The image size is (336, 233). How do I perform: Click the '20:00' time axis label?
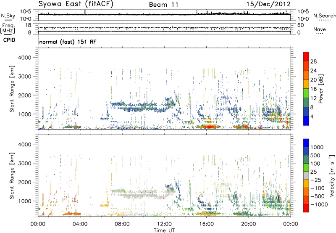[249, 224]
